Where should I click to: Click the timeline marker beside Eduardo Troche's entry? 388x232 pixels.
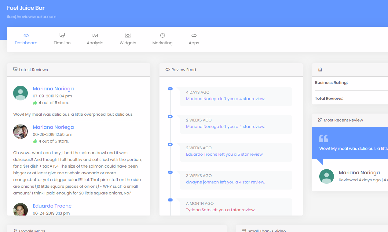click(170, 144)
